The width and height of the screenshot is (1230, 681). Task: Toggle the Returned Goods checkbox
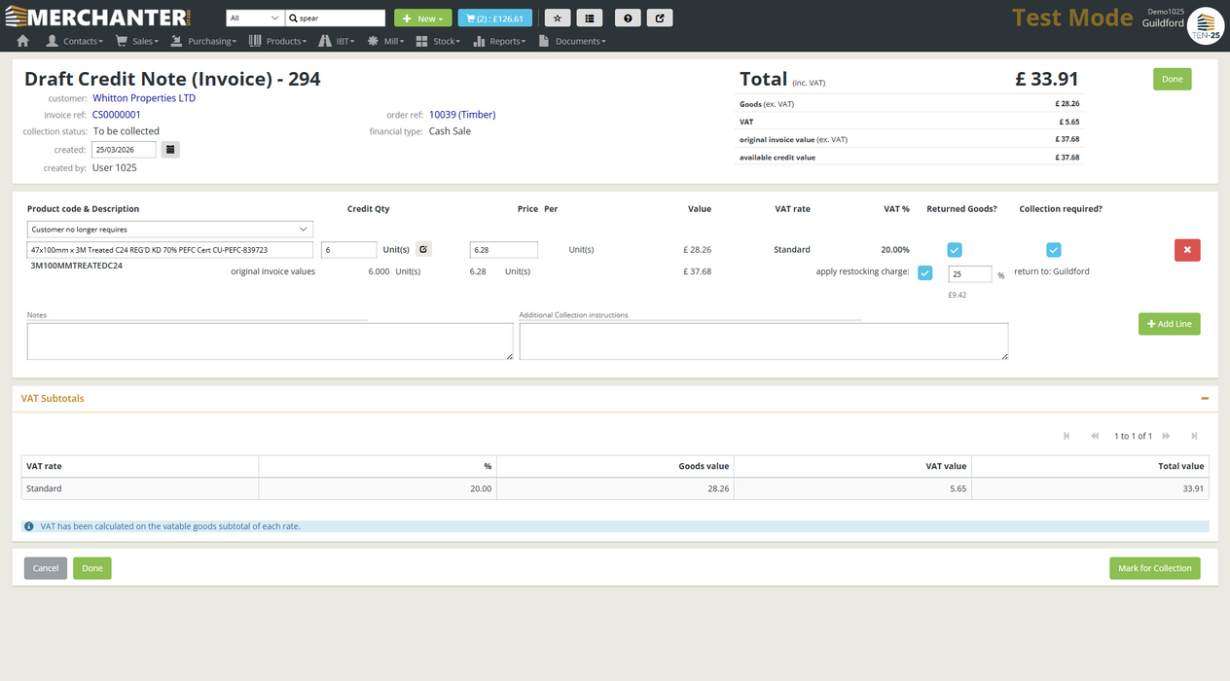click(x=955, y=250)
